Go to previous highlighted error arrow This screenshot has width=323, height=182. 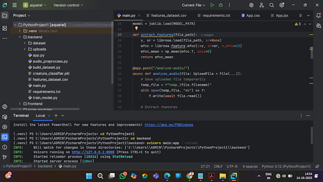304,24
